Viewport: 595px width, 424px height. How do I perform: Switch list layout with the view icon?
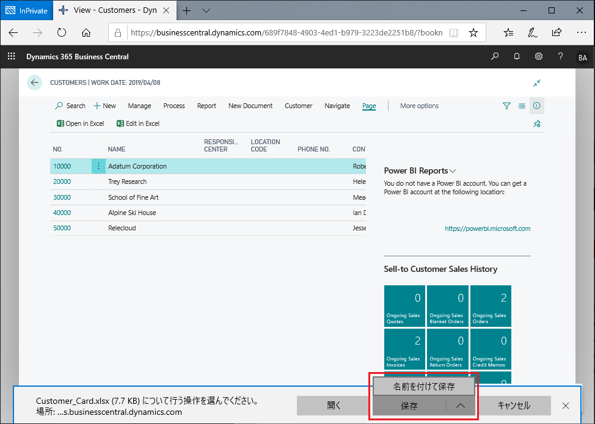coord(522,106)
